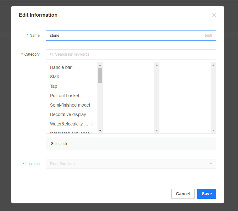Close the Edit Information dialog
The height and width of the screenshot is (211, 238).
click(214, 15)
